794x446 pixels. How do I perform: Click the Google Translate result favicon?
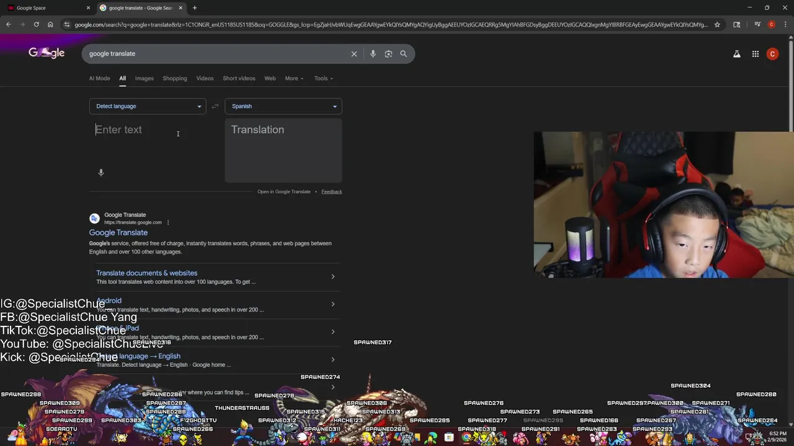point(94,218)
